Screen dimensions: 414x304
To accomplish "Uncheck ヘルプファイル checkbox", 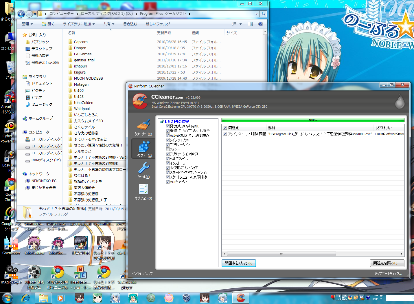I will 168,159.
